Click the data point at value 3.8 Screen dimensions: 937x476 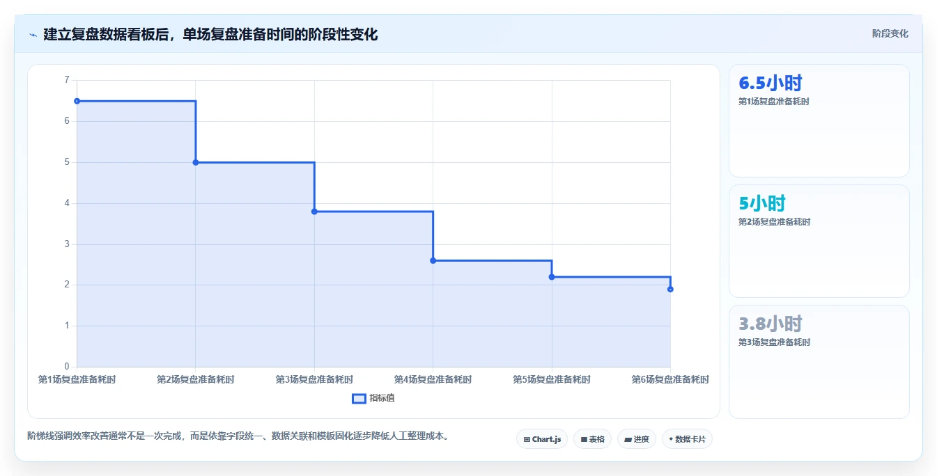pos(314,212)
